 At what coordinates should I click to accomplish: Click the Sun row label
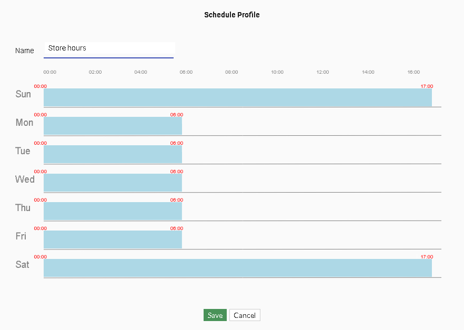tap(23, 94)
